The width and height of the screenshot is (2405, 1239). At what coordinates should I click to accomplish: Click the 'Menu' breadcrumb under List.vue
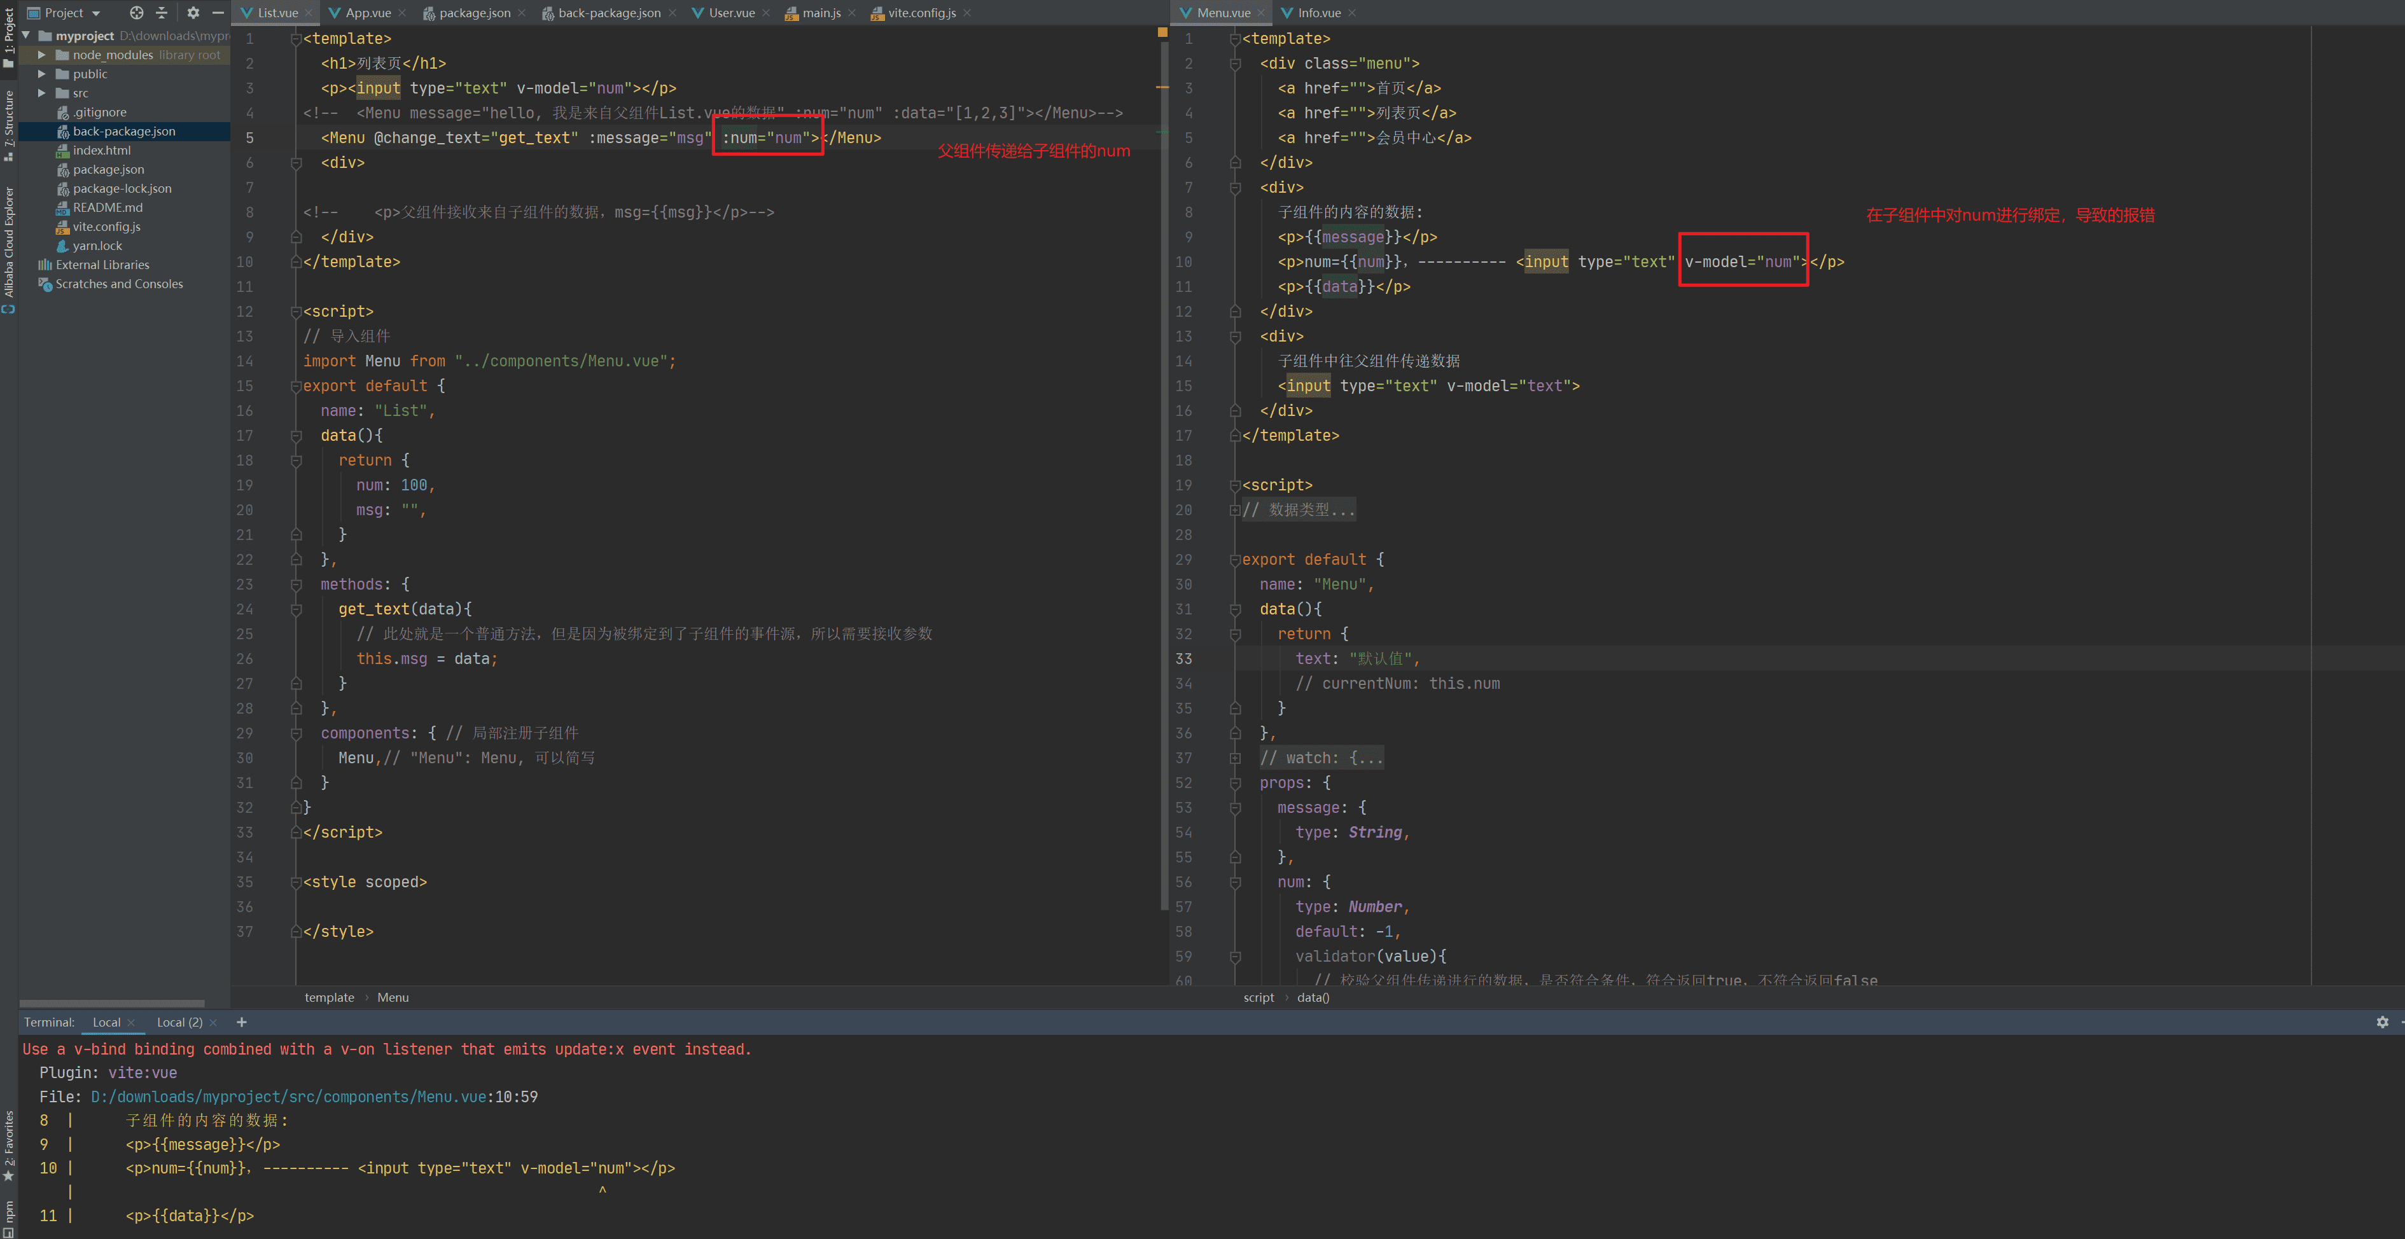click(393, 999)
